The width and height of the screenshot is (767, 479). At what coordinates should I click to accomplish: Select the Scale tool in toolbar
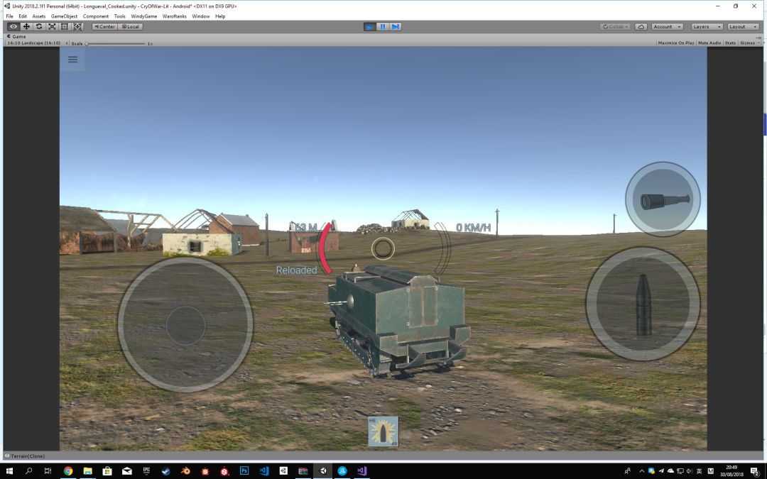click(x=52, y=26)
